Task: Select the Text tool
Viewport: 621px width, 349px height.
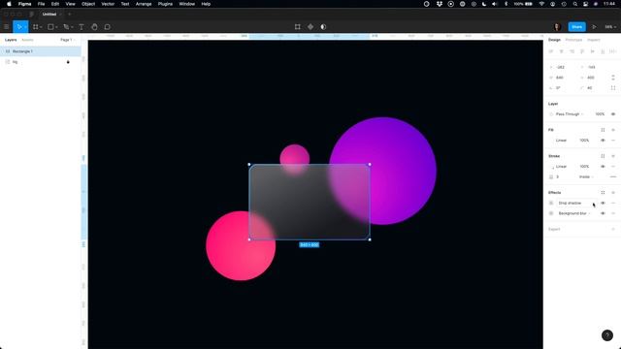Action: pos(82,27)
